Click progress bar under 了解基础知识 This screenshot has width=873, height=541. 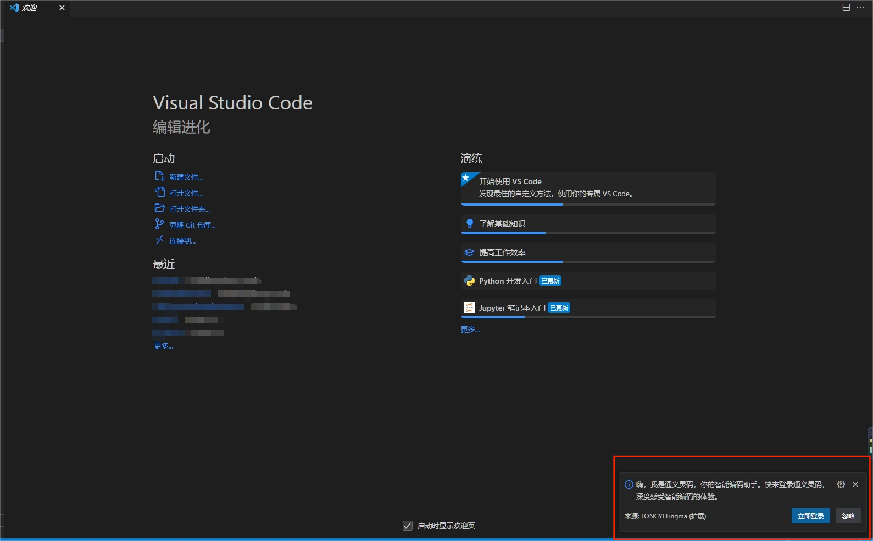[x=588, y=233]
